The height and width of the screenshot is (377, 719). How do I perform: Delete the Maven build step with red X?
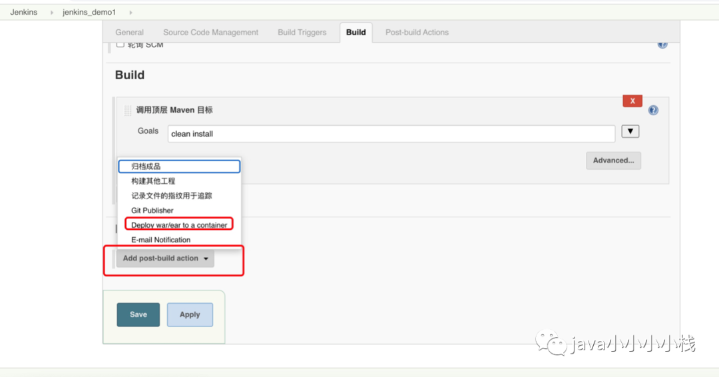[x=632, y=101]
